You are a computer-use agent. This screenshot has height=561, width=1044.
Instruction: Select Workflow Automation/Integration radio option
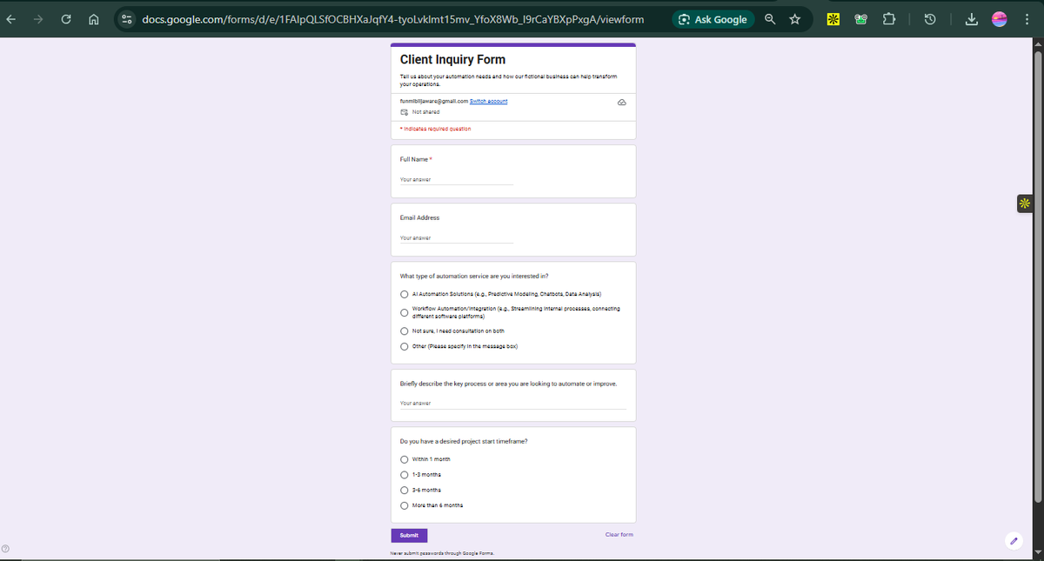click(x=405, y=312)
